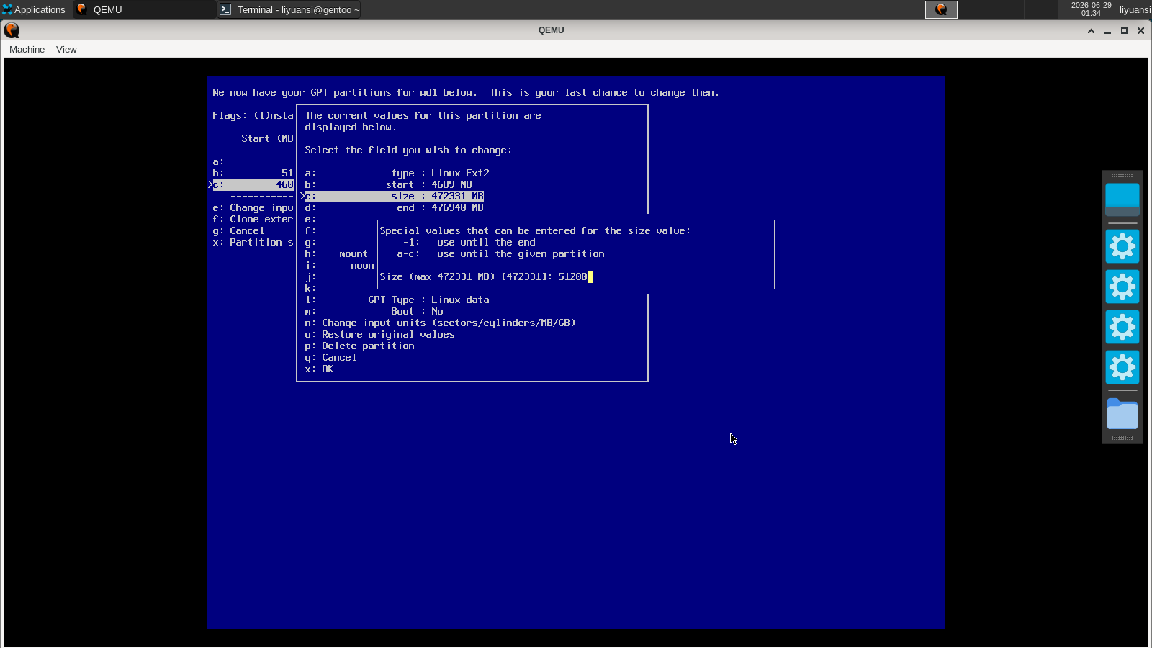Screen dimensions: 1152x648
Task: Open the Machine menu
Action: point(27,50)
